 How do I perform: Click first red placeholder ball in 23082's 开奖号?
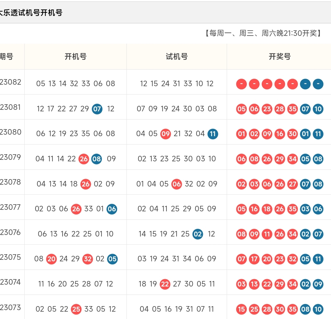242,84
